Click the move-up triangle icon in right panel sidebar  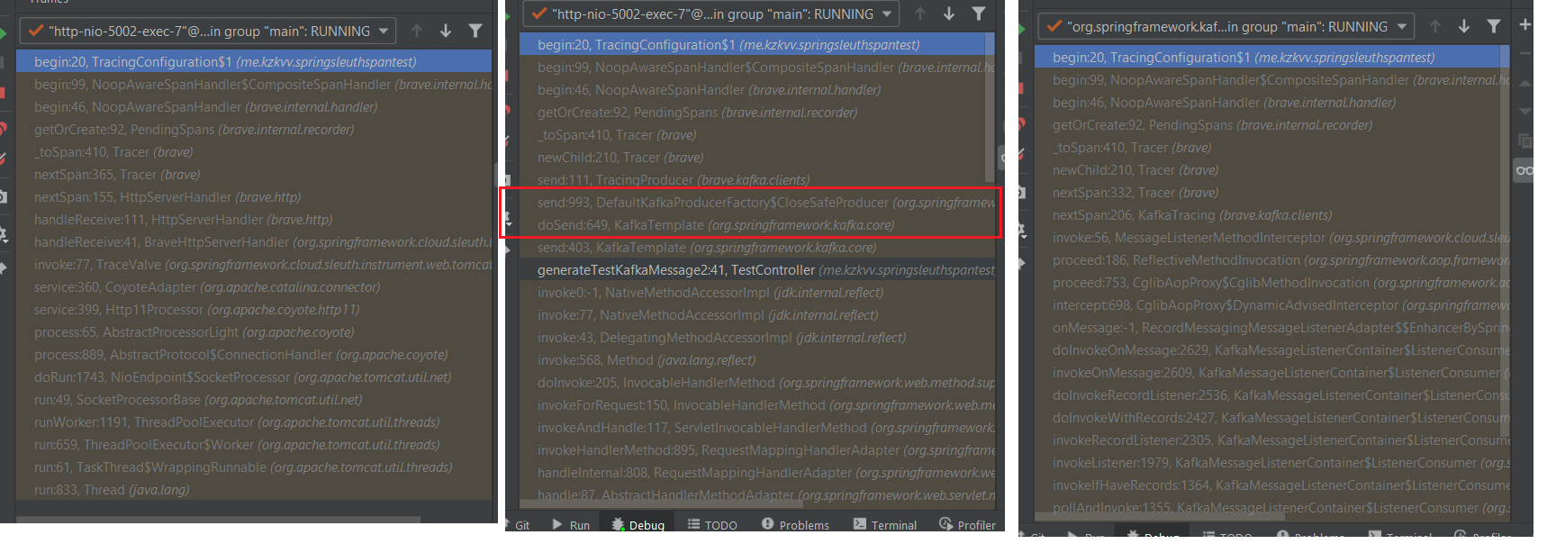[x=1525, y=83]
